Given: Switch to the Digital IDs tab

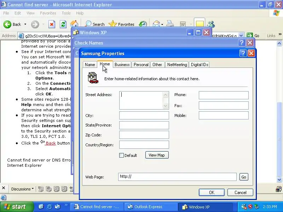Looking at the screenshot, I should coord(199,65).
